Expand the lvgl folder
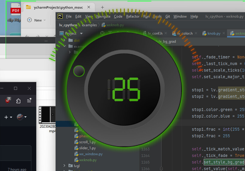Screen dimensions: 245x171 coord(64,166)
